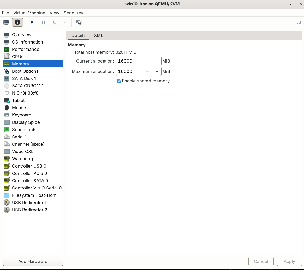Open the manage snapshots icon
The height and width of the screenshot is (270, 304).
click(x=79, y=22)
